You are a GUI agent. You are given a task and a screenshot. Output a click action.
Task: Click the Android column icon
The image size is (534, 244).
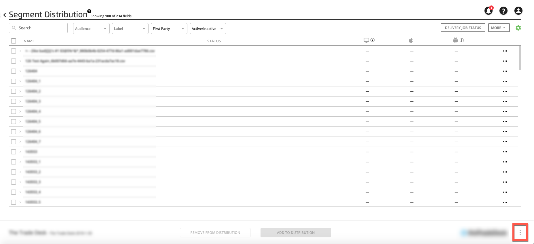(x=455, y=40)
